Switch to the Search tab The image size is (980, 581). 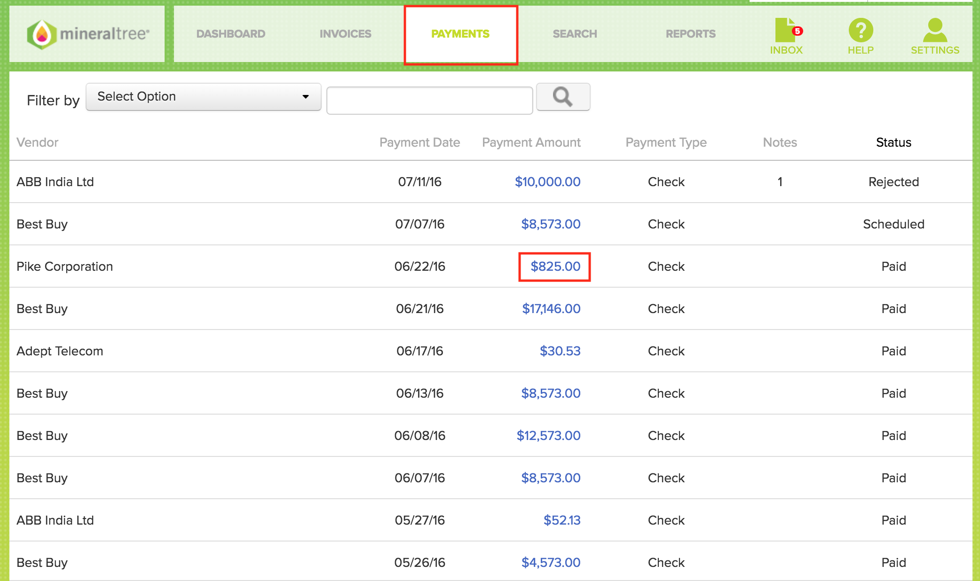tap(575, 34)
